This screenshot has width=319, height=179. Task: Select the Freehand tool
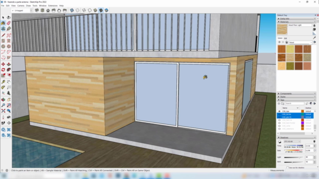coord(9,35)
